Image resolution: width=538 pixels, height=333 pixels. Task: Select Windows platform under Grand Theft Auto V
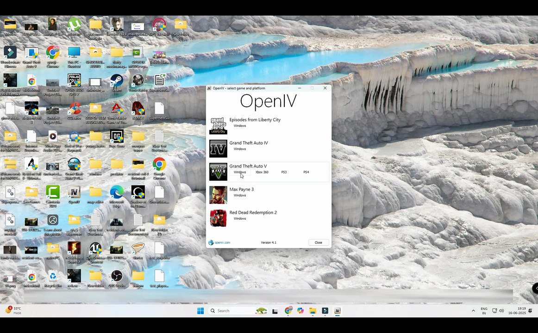(240, 173)
